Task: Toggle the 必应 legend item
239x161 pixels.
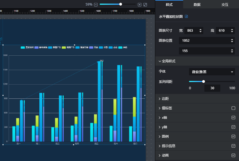Action: (113, 48)
